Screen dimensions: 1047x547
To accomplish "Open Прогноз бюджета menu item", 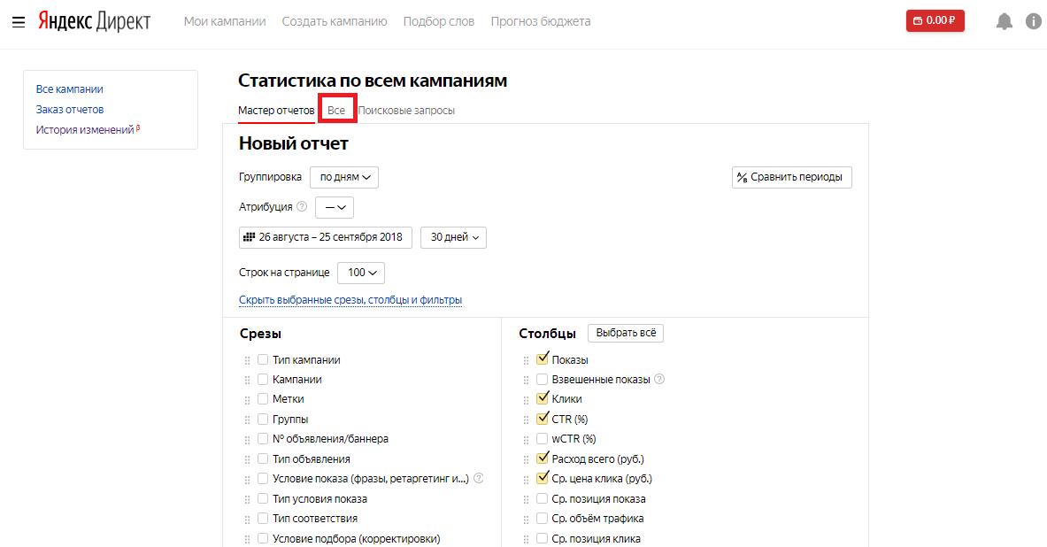I will (541, 21).
